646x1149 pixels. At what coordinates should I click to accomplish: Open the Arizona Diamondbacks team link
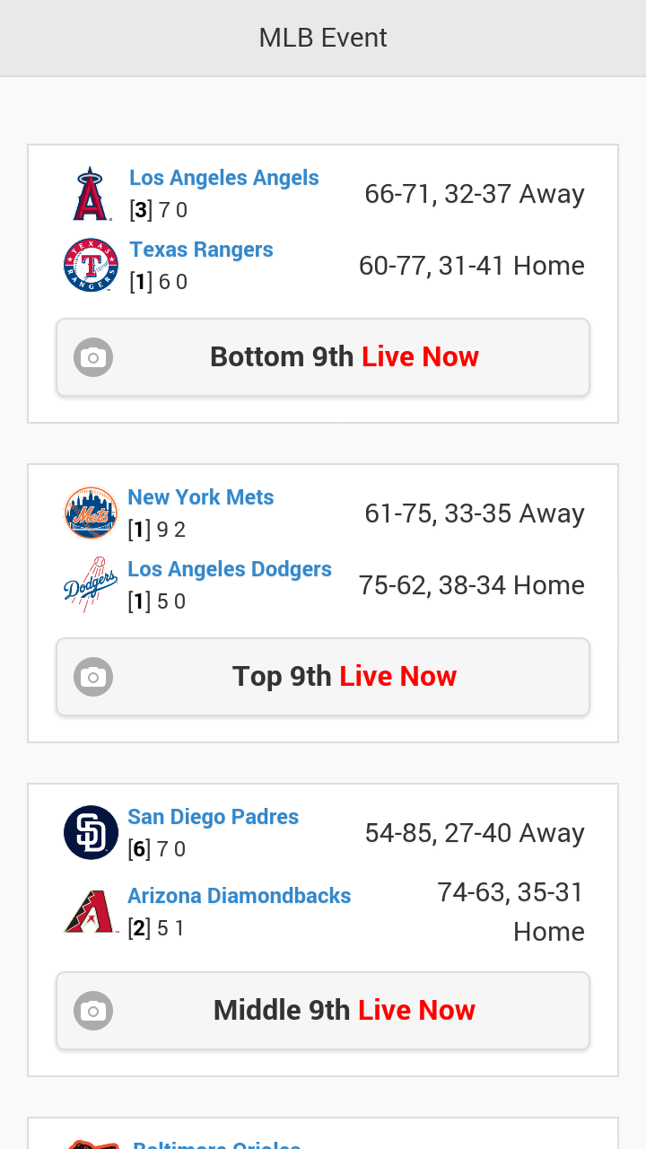click(x=240, y=896)
